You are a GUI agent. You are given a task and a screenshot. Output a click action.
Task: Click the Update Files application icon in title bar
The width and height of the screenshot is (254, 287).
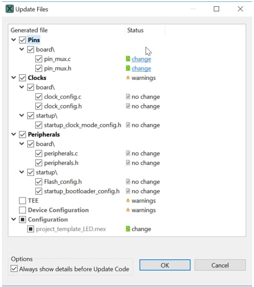click(x=9, y=9)
